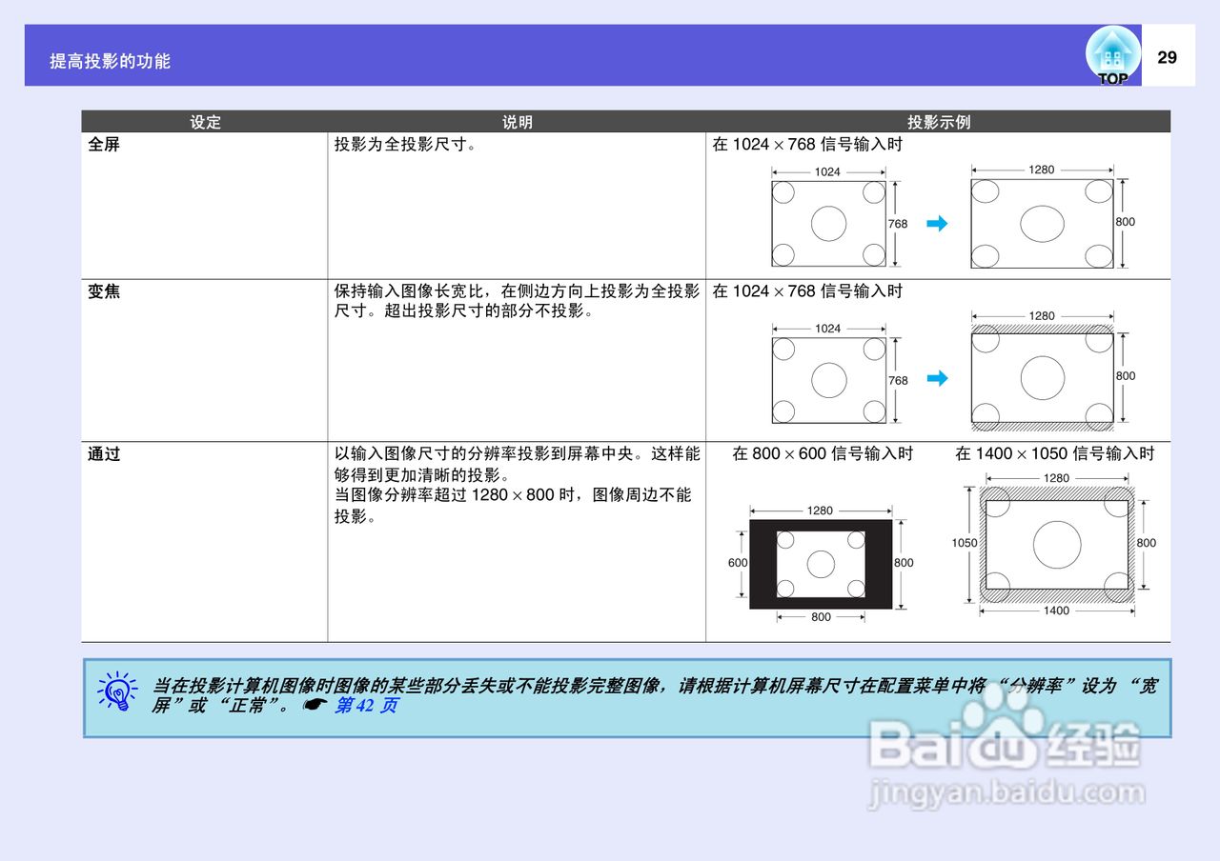Click the 1280×800 result diagram in 全屏 row
Screen dimensions: 1220x861
click(1042, 224)
